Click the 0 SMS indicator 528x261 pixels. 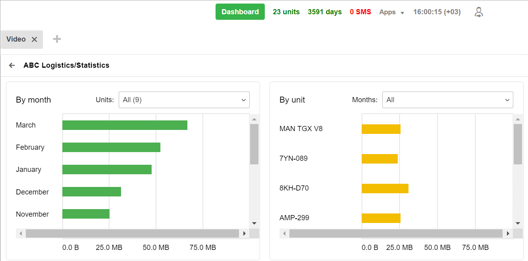[x=360, y=12]
